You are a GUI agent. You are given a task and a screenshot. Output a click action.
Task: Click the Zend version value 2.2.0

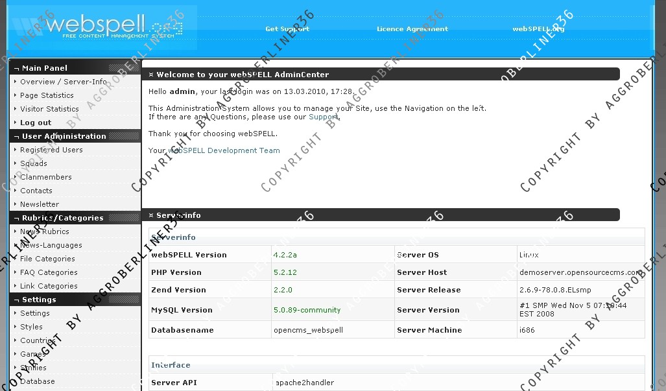[x=283, y=290]
